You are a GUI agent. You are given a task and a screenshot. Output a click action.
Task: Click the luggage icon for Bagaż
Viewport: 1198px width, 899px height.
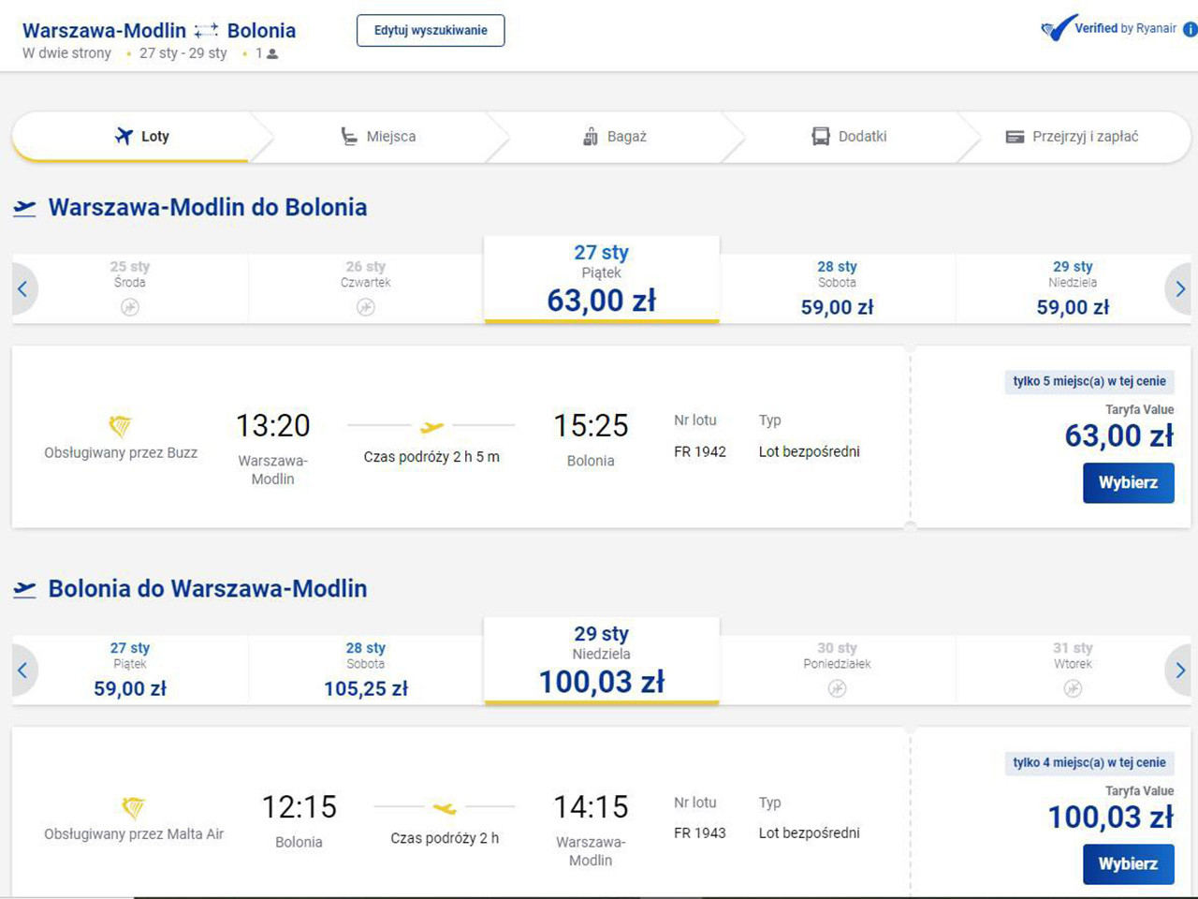(x=591, y=137)
